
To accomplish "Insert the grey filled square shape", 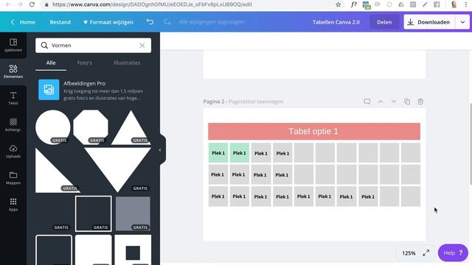I will pyautogui.click(x=133, y=213).
